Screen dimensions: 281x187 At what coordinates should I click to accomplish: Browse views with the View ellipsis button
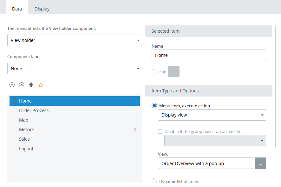(x=260, y=163)
